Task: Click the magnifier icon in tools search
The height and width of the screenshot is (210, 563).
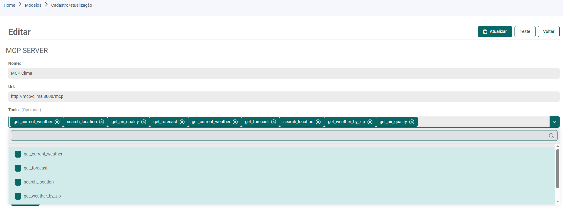Action: pyautogui.click(x=551, y=136)
